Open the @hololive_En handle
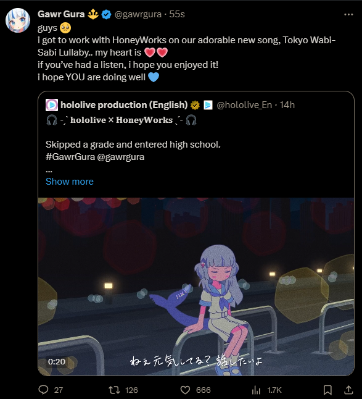 [244, 105]
